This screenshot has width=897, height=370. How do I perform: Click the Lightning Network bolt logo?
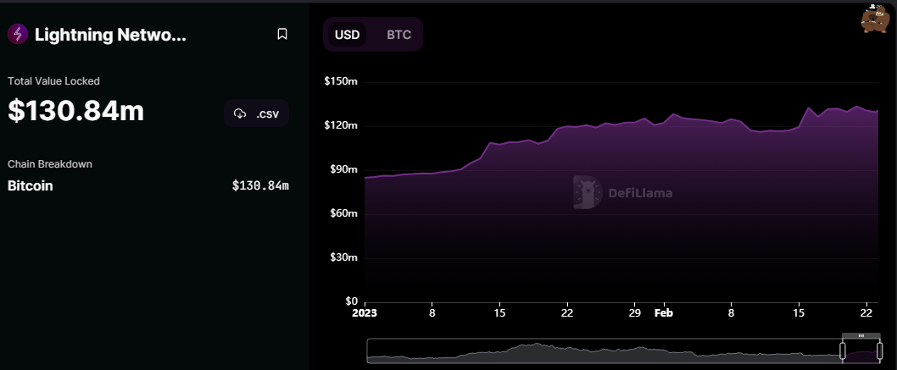pos(17,35)
